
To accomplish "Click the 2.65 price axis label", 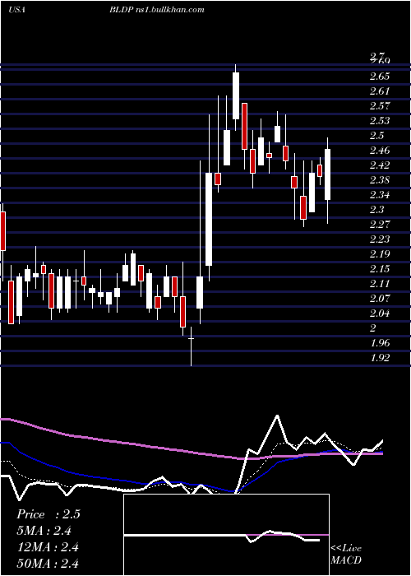I will (x=380, y=77).
